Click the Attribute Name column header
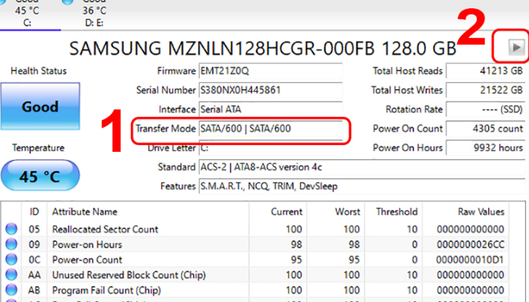The image size is (529, 302). click(x=85, y=212)
